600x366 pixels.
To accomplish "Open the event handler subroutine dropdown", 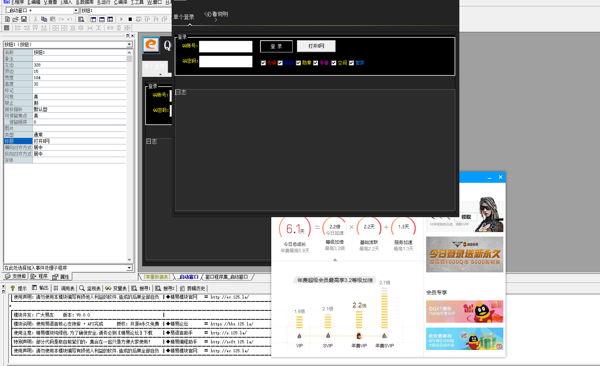I will click(x=129, y=268).
